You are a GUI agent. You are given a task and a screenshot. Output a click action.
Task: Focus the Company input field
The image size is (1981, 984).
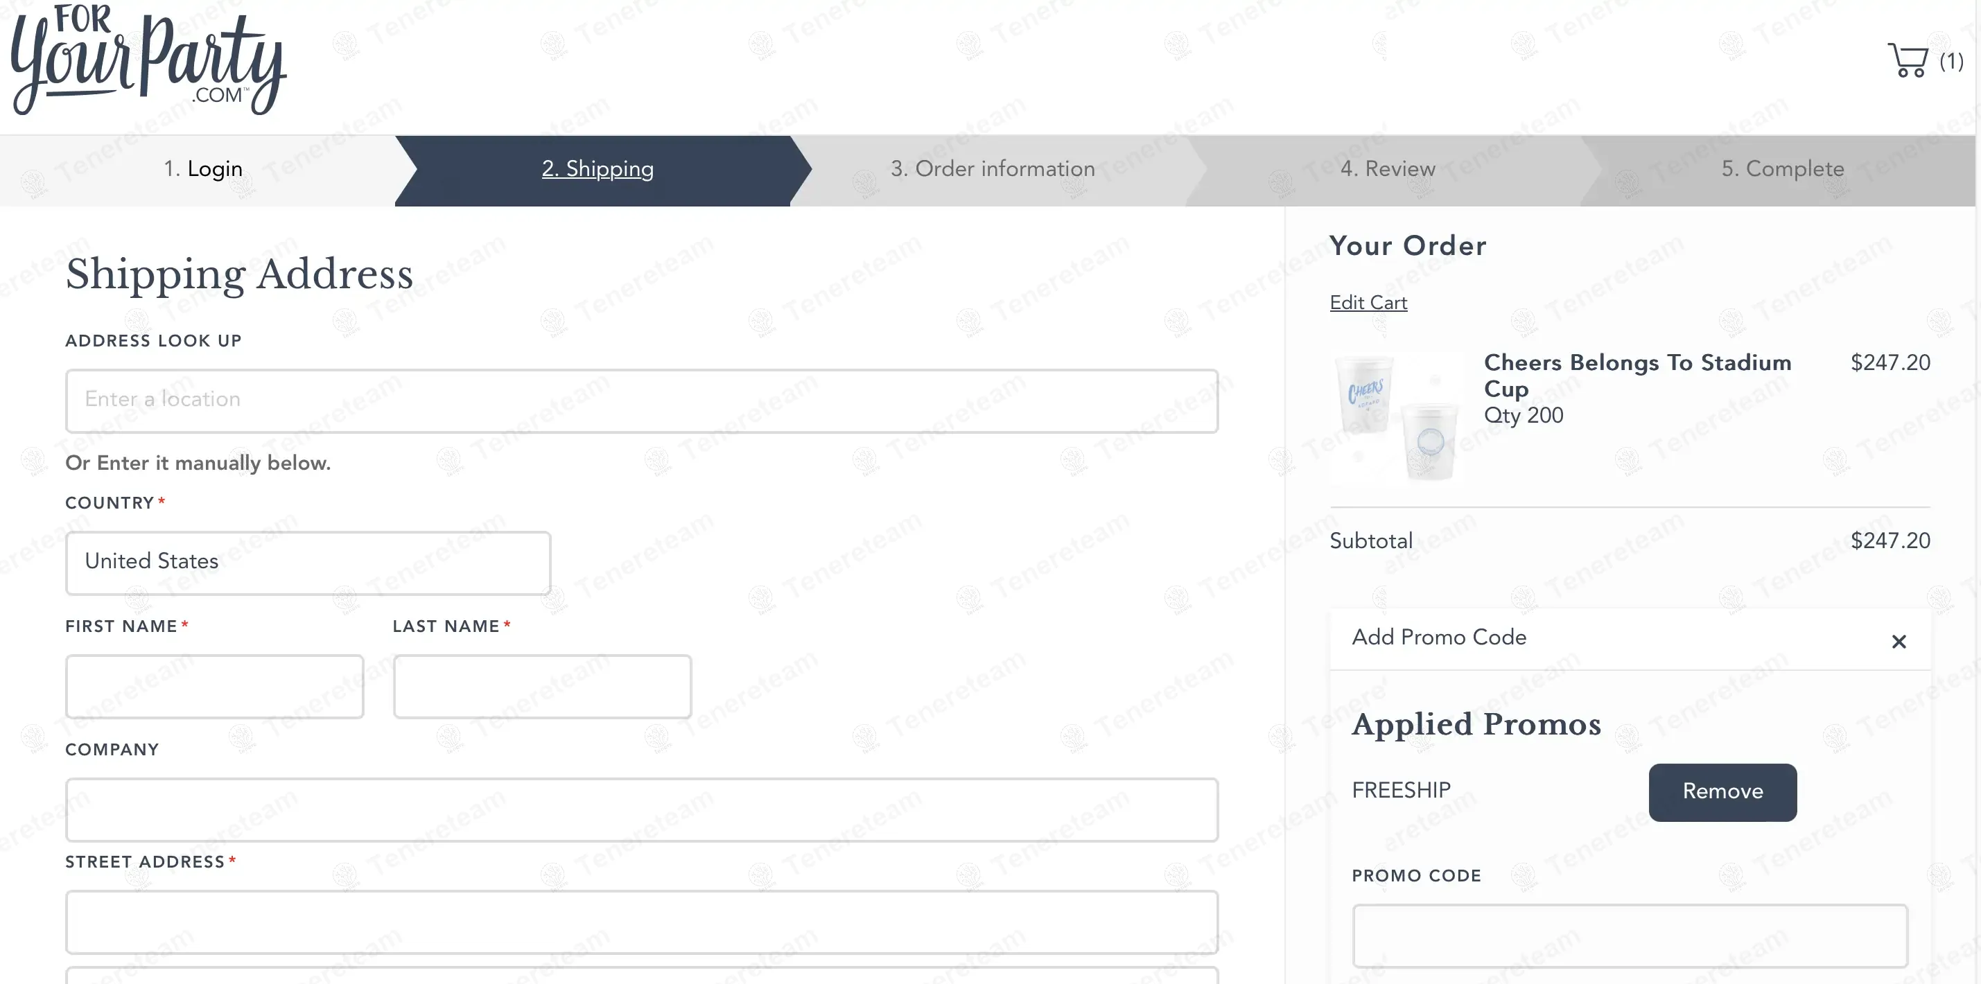pos(641,809)
